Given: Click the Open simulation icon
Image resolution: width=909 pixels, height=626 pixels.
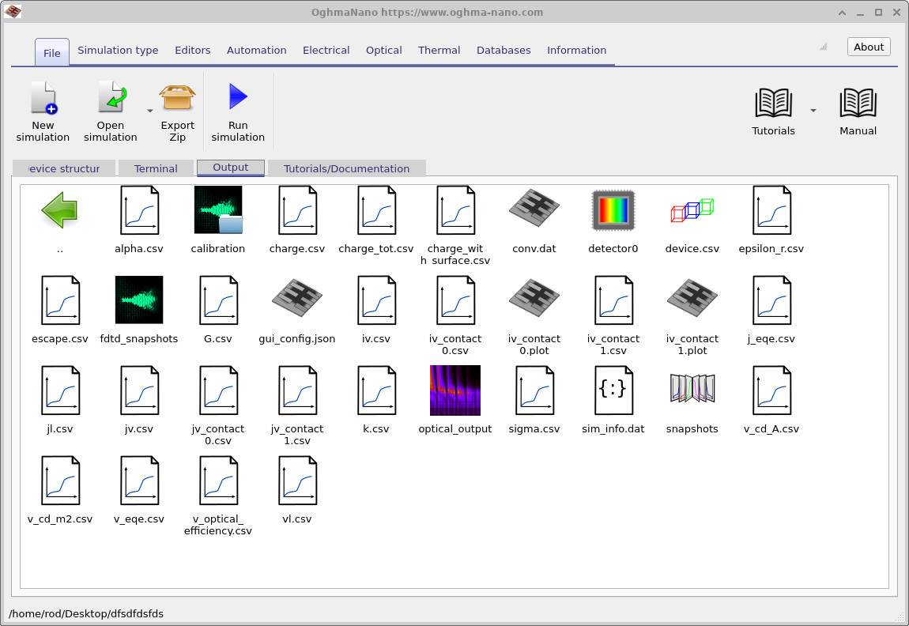Looking at the screenshot, I should point(111,97).
